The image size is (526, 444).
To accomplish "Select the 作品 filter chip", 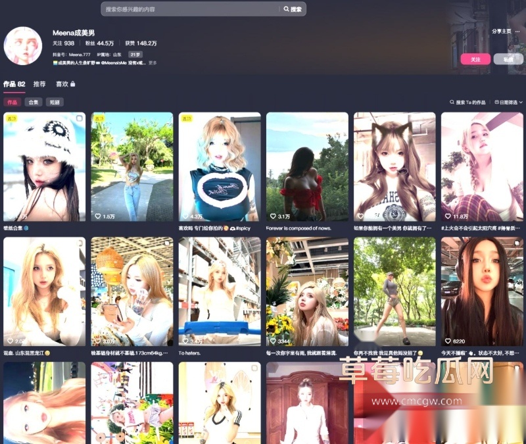I will 12,102.
